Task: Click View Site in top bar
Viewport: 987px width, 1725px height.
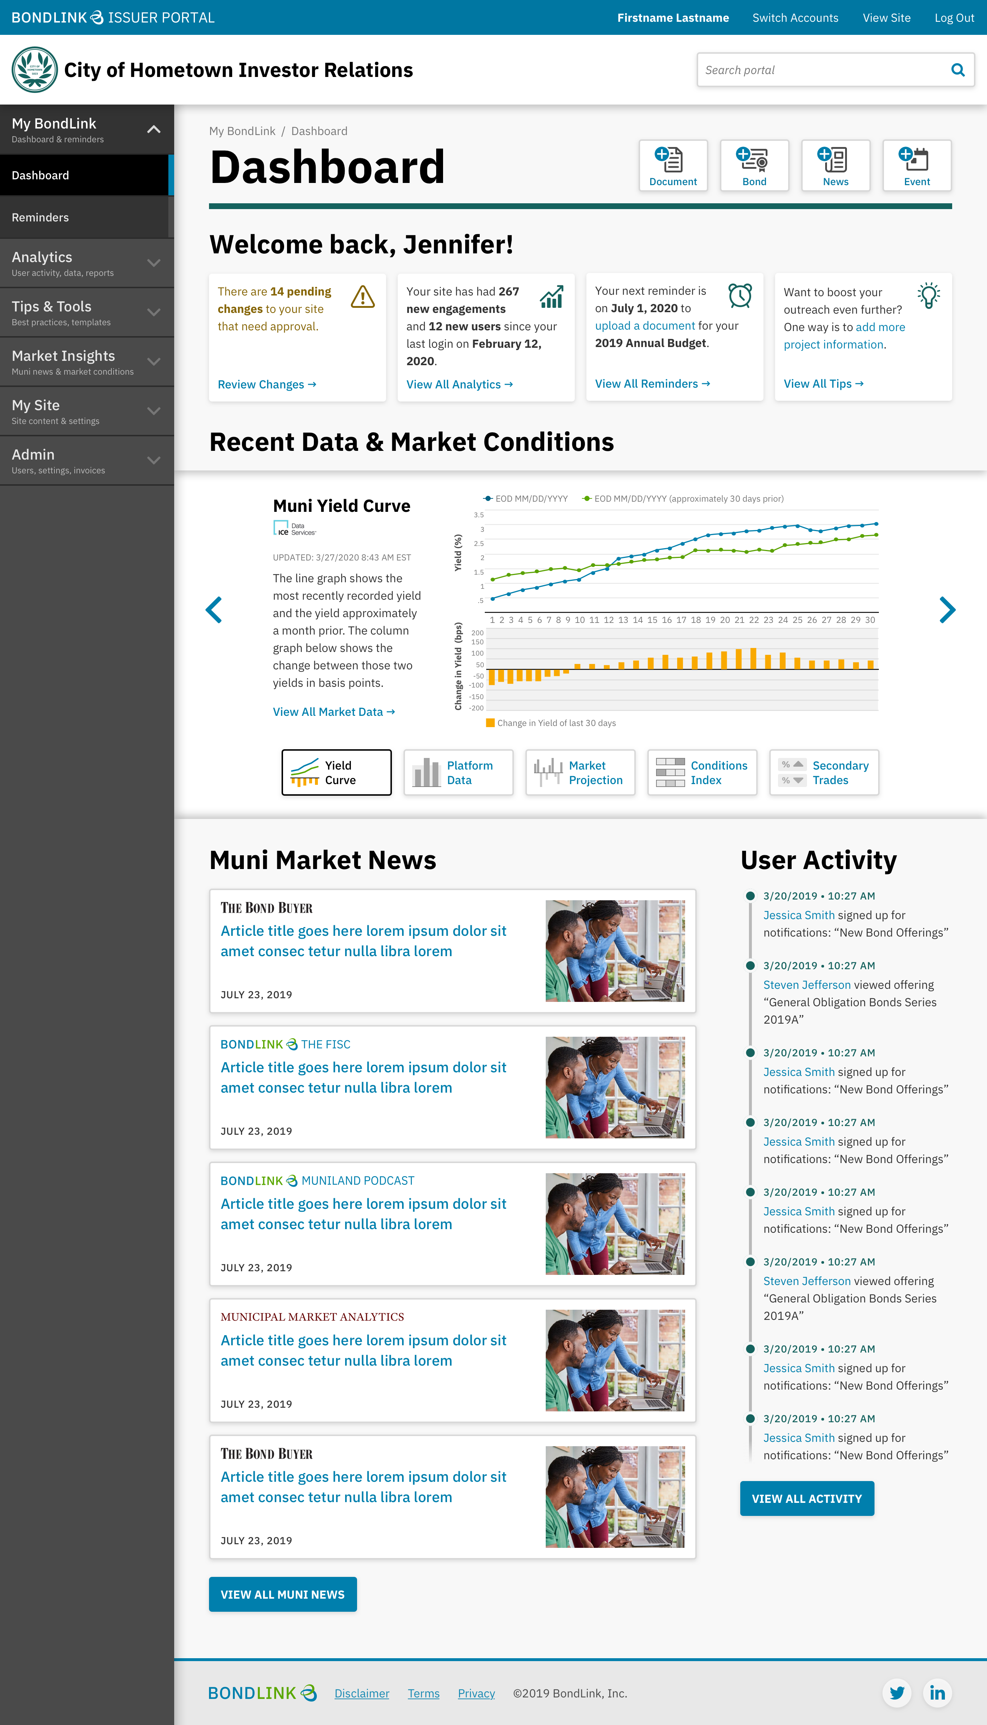Action: [886, 18]
